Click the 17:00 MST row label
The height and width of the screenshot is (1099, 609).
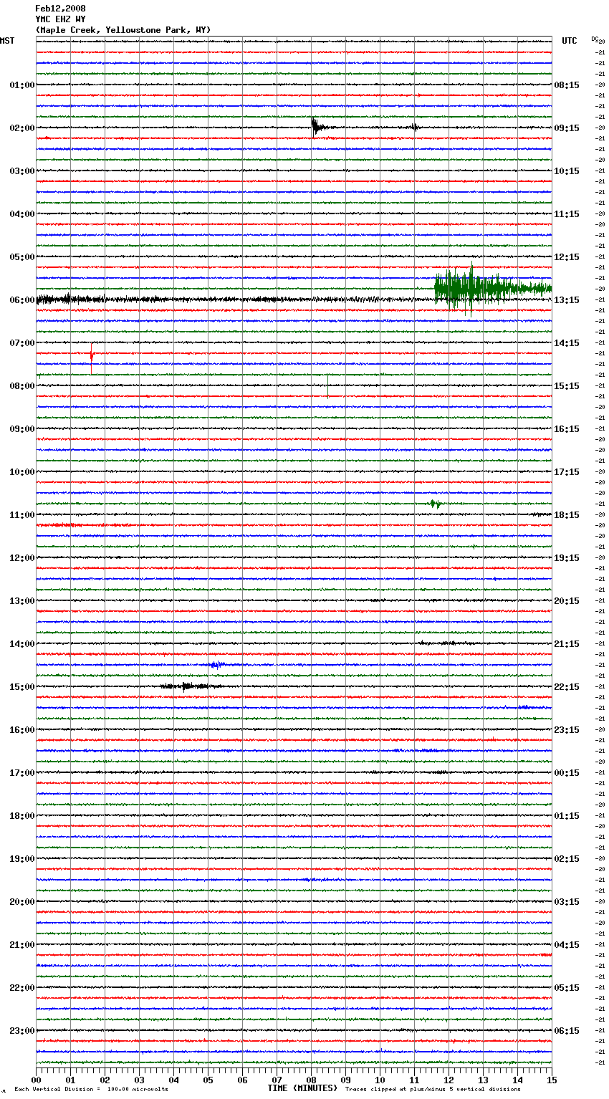22,773
